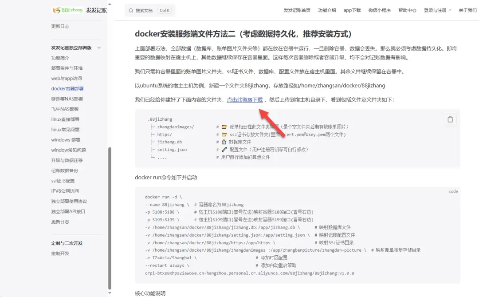Click the zhangdanimages/ line in the folder tree
This screenshot has width=479, height=297.
click(x=249, y=127)
